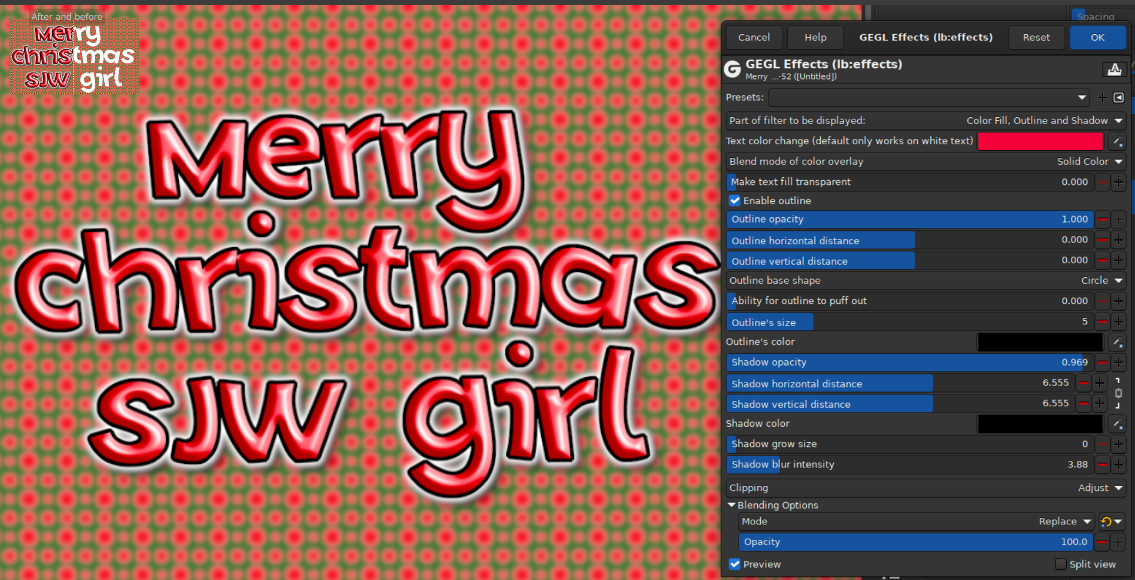
Task: Disable the Enable outline checkbox
Action: 735,201
